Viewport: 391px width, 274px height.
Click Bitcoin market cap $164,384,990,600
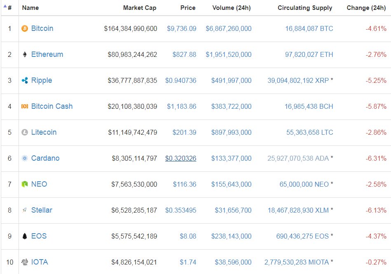tap(131, 29)
